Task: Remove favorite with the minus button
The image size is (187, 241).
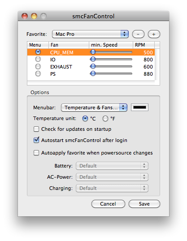Action: [138, 34]
